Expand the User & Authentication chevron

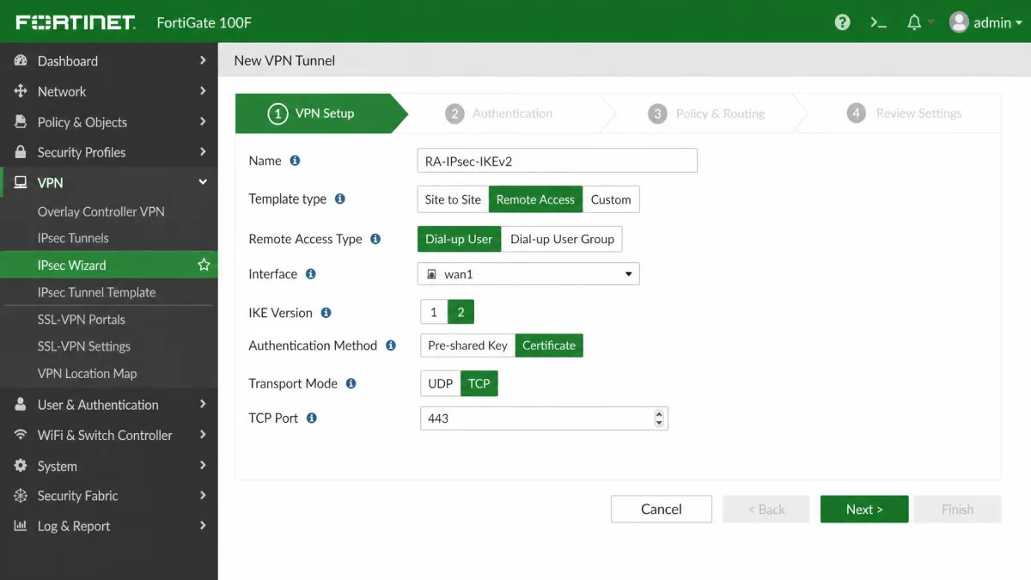[x=203, y=404]
